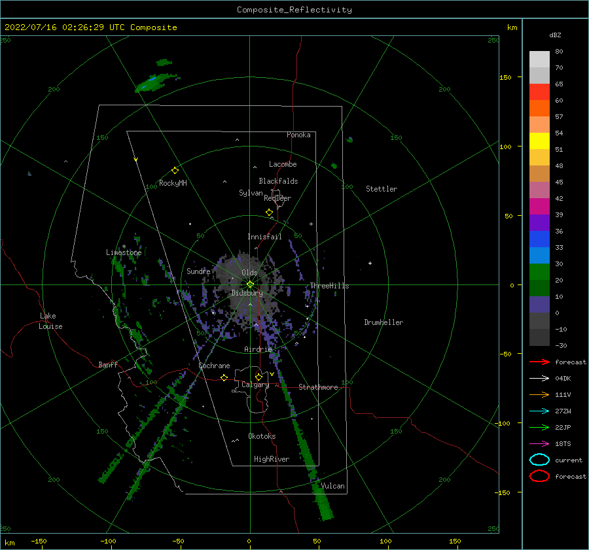Viewport: 589px width, 550px height.
Task: Click the green 22JP arrow legend icon
Action: [x=539, y=427]
